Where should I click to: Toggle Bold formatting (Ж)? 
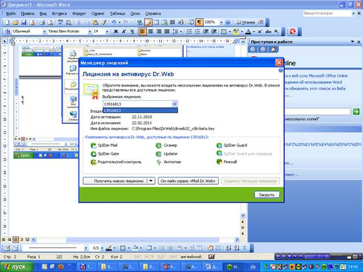tap(116, 31)
